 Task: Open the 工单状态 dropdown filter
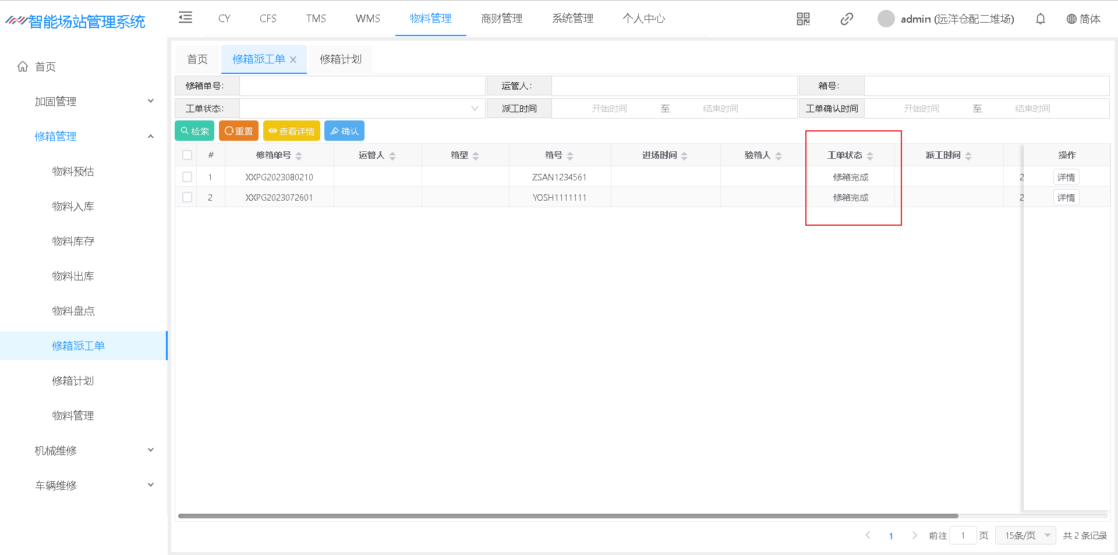(362, 109)
